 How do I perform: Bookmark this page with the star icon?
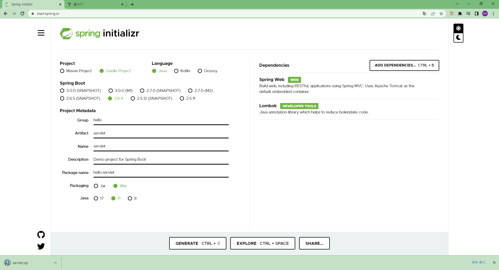[441, 14]
